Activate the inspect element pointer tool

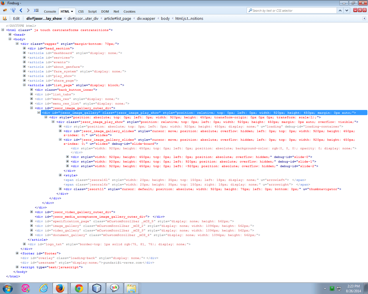tap(13, 10)
